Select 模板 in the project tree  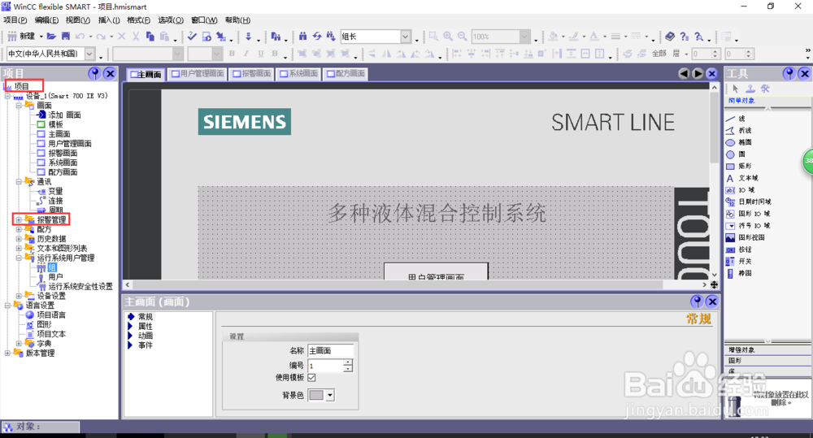55,124
